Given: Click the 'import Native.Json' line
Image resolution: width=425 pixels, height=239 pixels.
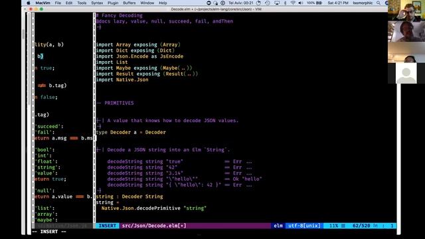Looking at the screenshot, I should tap(122, 80).
